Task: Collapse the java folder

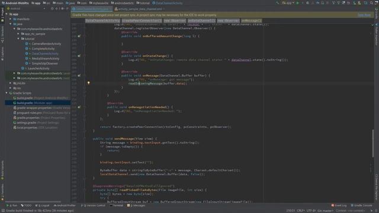Action: (x=11, y=24)
